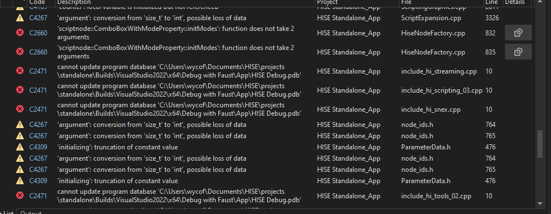Open the C2471 link for include_hi_snex.cpp
The image size is (551, 214).
(38, 110)
